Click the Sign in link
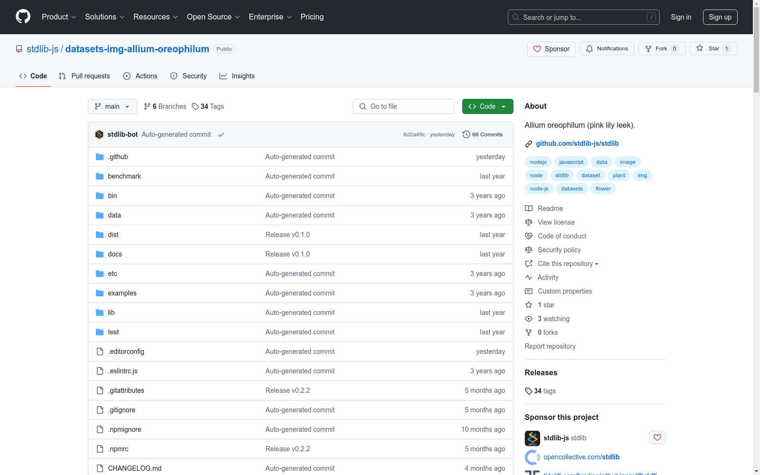The width and height of the screenshot is (760, 475). coord(681,17)
